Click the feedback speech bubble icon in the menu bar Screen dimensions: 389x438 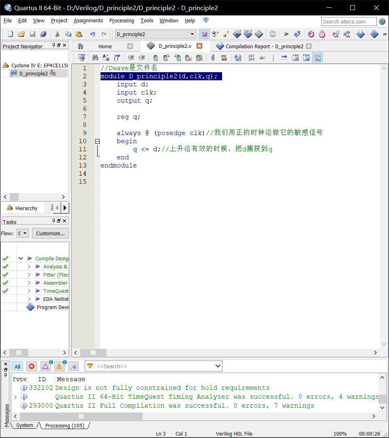click(x=205, y=20)
